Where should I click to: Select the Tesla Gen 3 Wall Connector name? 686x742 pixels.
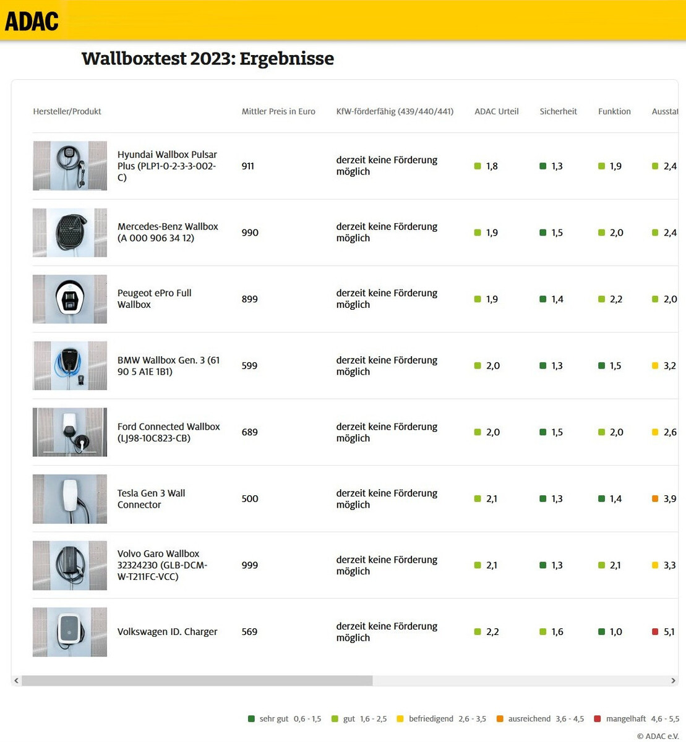(152, 499)
